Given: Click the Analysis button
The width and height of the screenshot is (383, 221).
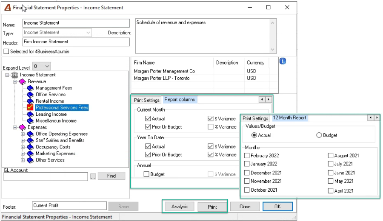Looking at the screenshot, I should pyautogui.click(x=180, y=207).
